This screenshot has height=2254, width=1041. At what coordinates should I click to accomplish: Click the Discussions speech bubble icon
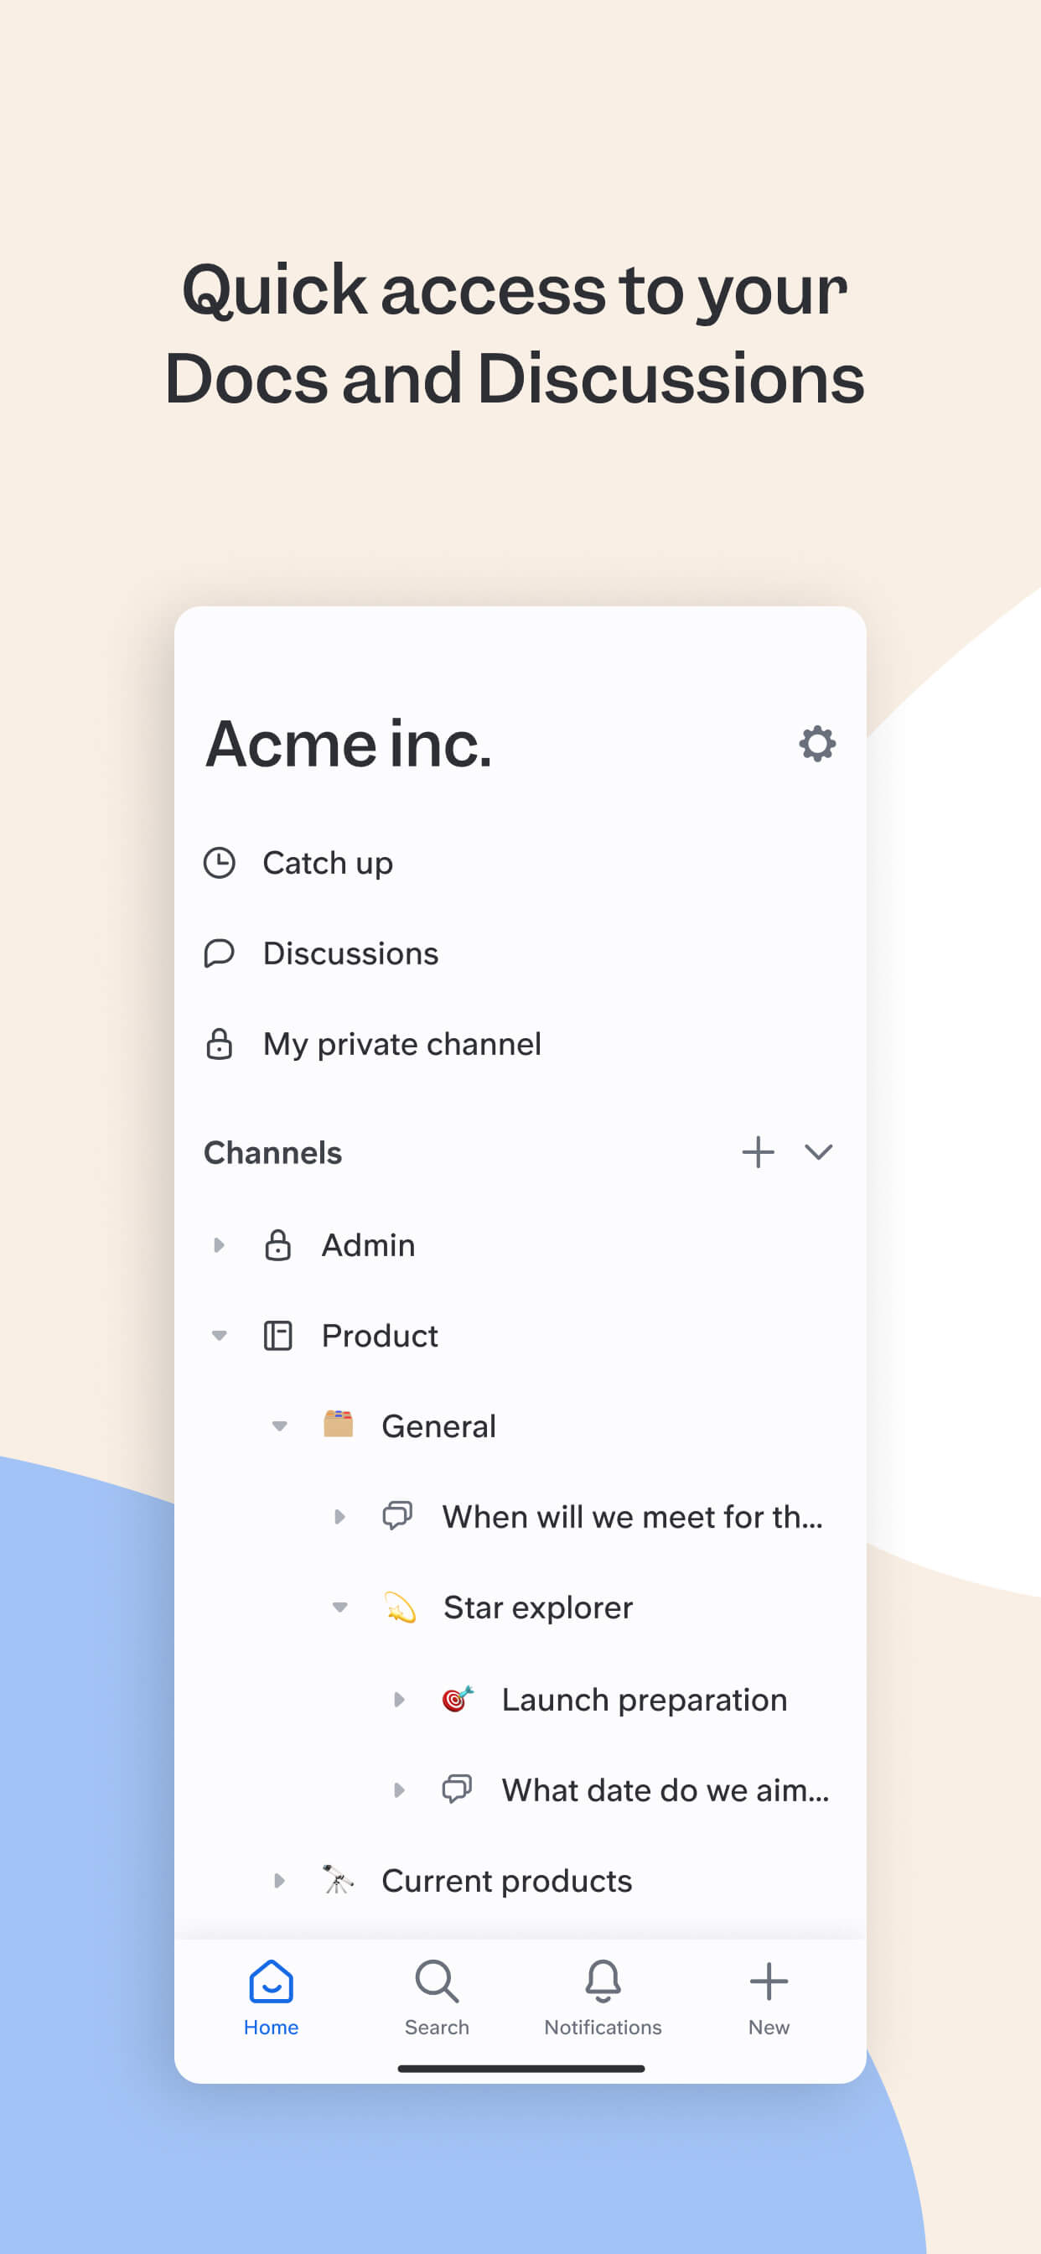point(219,953)
